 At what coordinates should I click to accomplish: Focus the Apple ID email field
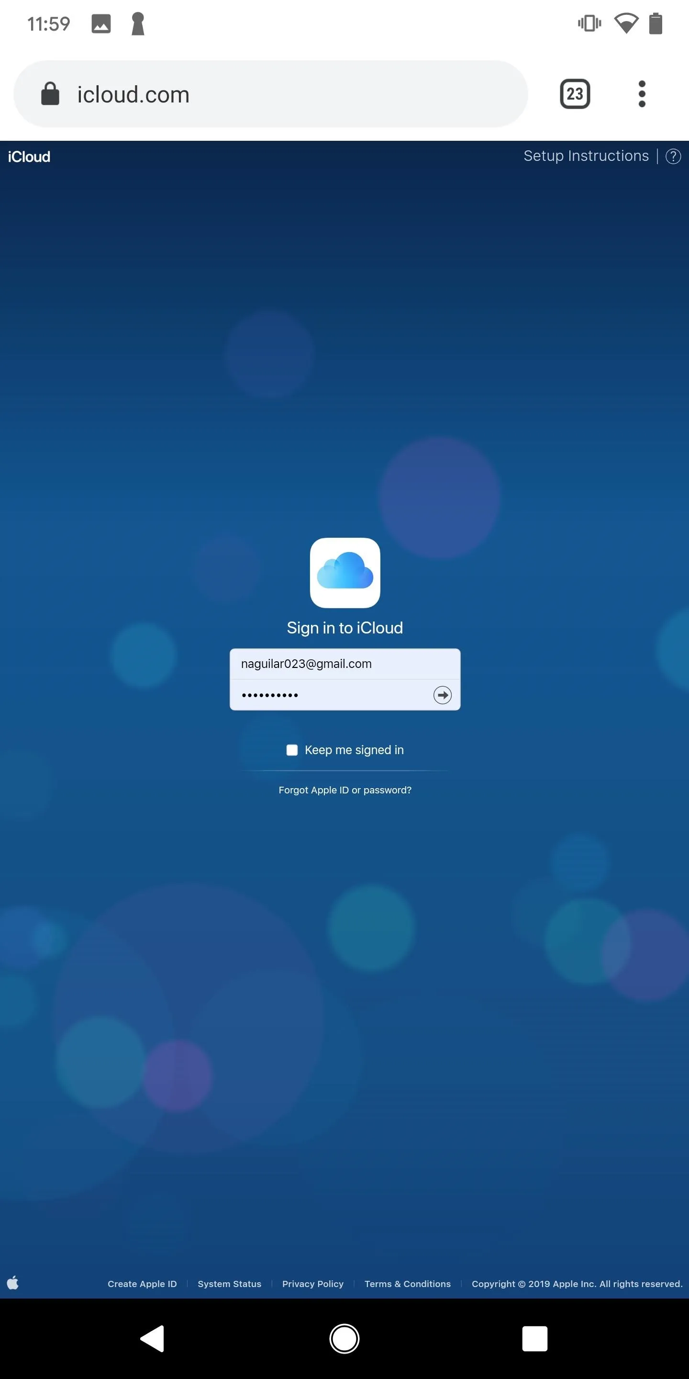click(x=345, y=664)
